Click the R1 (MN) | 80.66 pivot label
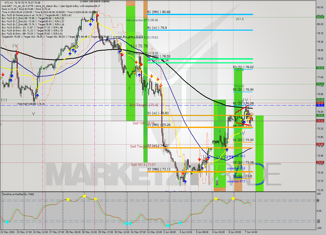The width and height of the screenshot is (326, 235). (x=159, y=12)
